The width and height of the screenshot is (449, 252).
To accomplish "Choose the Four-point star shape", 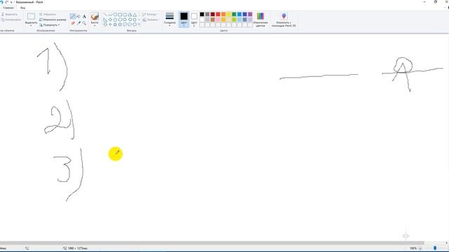I will point(110,24).
